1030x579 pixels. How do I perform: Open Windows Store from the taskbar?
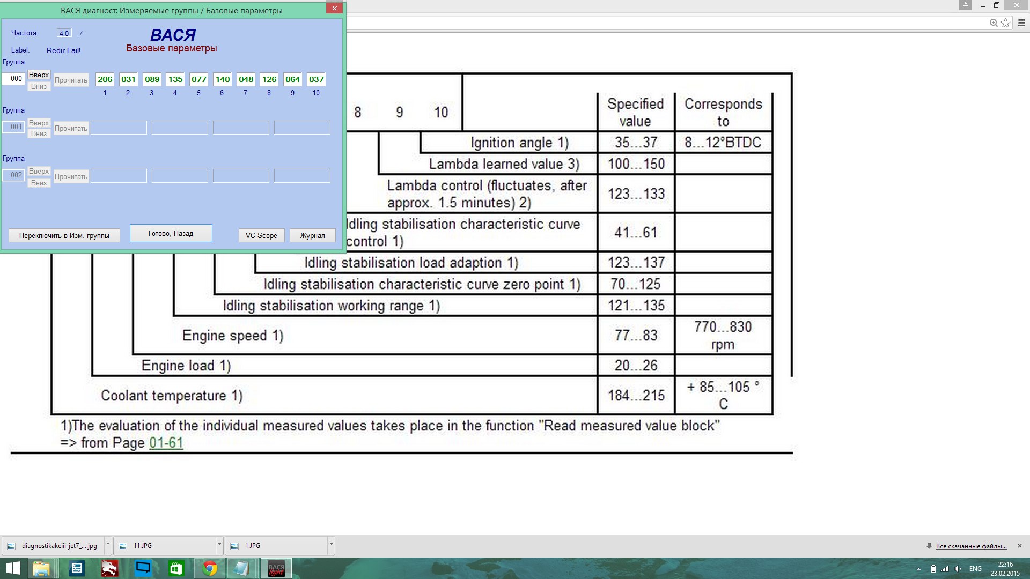(176, 568)
